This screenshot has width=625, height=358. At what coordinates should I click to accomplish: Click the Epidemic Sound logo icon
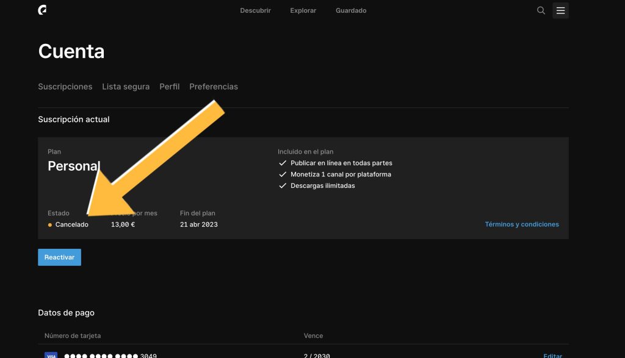point(42,10)
